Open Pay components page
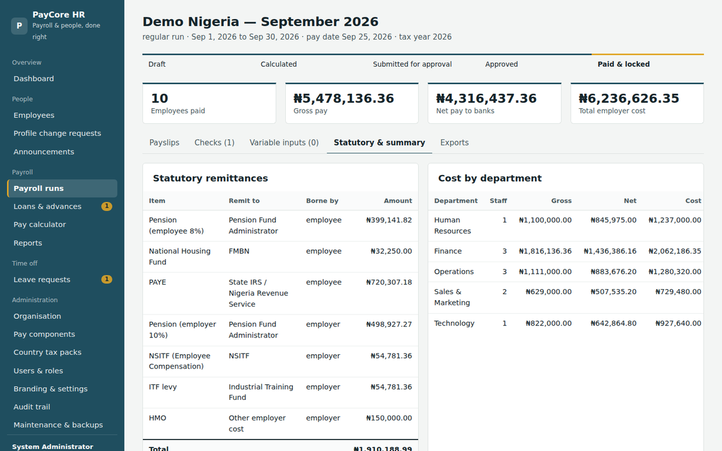Screen dimensions: 722x451 62,334
